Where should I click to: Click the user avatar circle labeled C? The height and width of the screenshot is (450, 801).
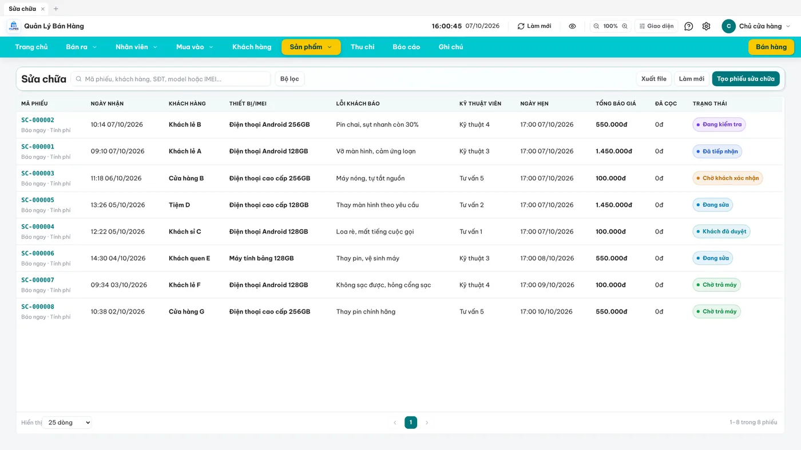coord(728,26)
